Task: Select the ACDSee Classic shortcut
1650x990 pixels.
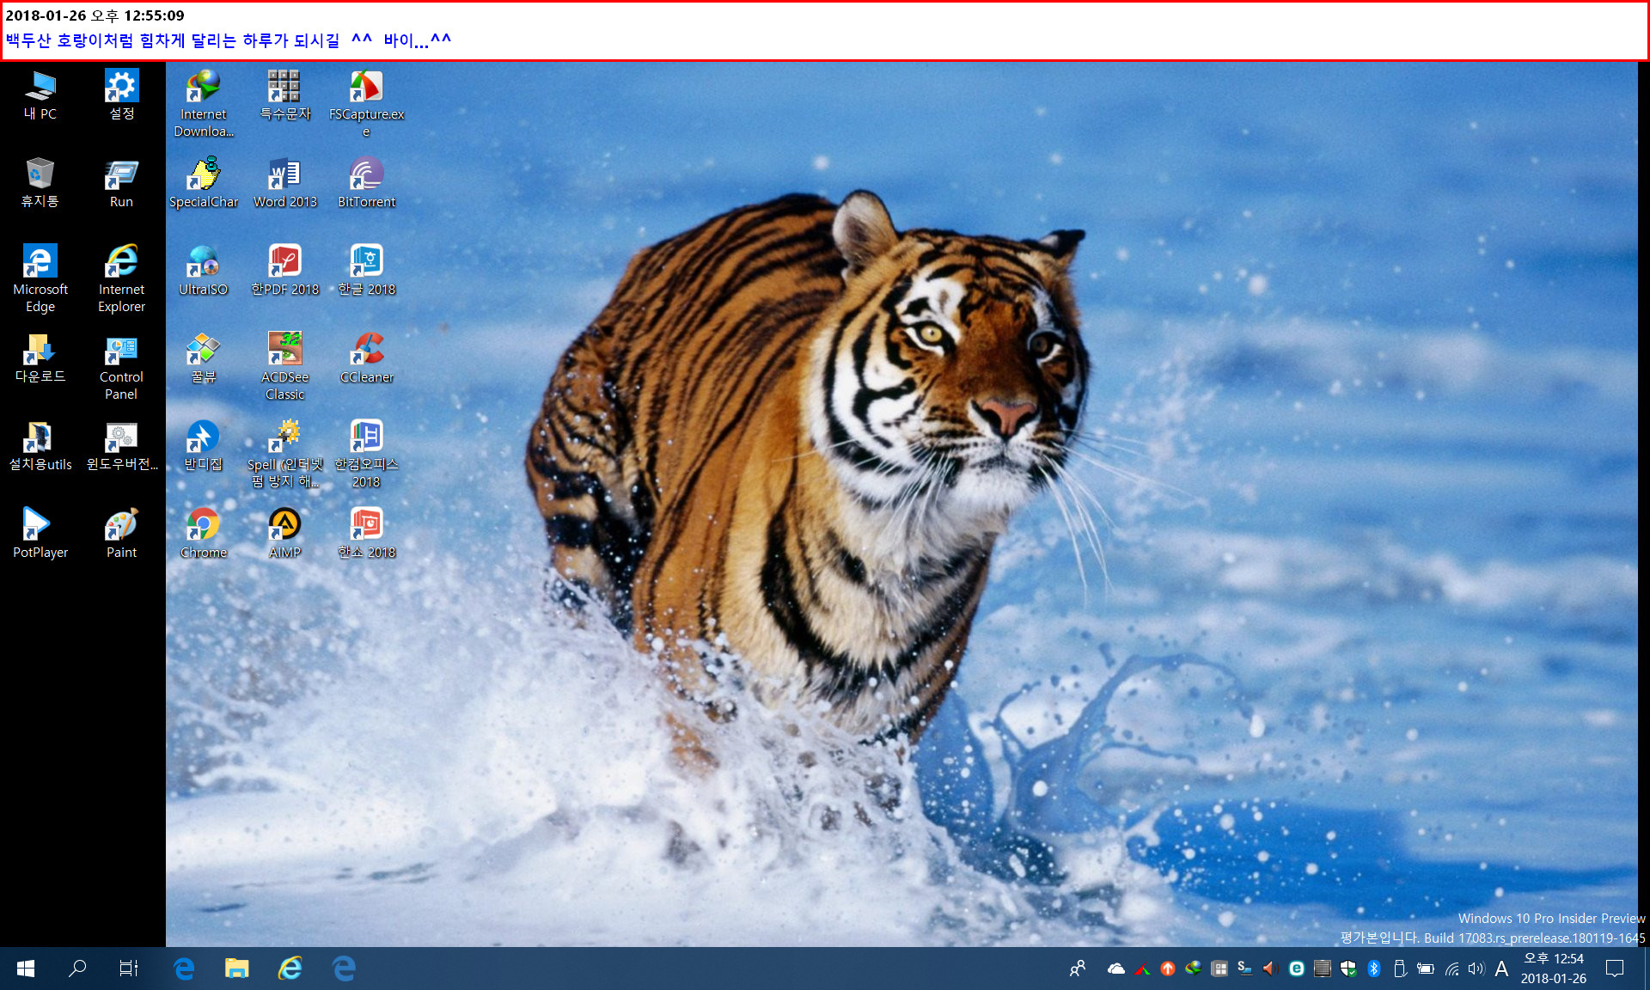Action: pyautogui.click(x=285, y=367)
